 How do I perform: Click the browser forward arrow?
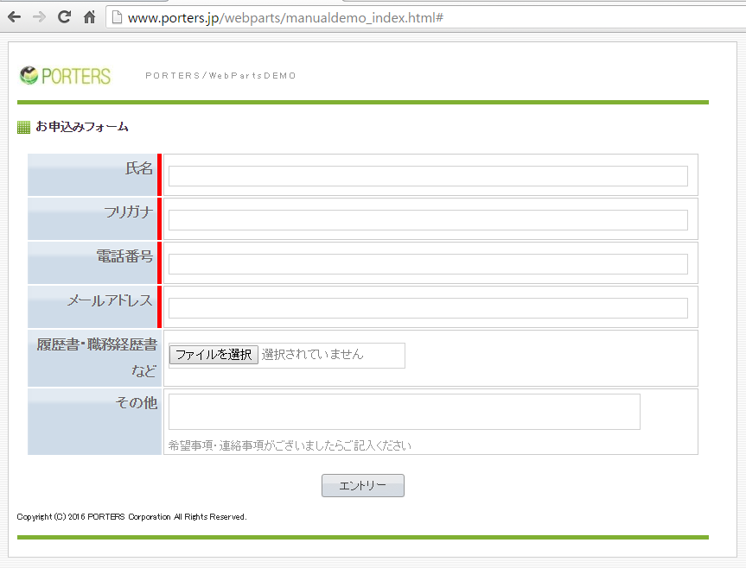tap(38, 17)
